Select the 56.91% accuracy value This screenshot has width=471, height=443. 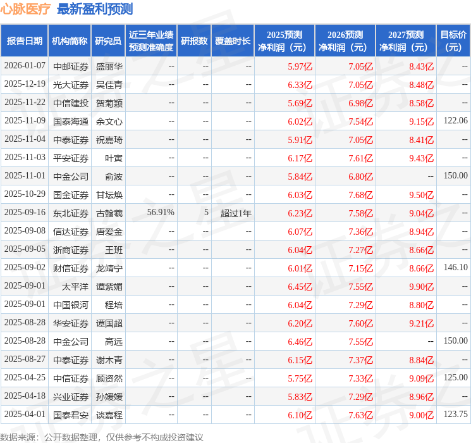tap(161, 213)
